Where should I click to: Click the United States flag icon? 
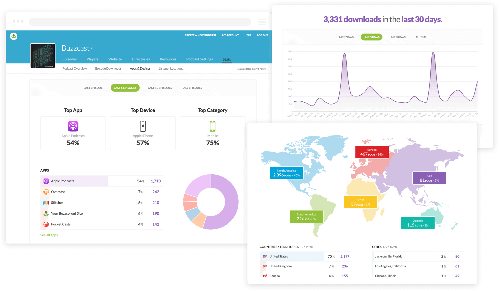pyautogui.click(x=265, y=256)
